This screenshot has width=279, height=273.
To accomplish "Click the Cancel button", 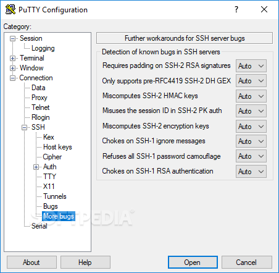I will [247, 262].
